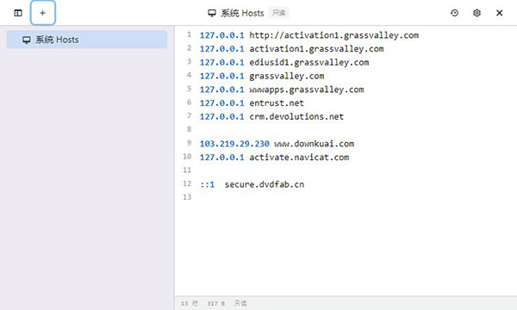
Task: Click the 系统 Hosts title in header
Action: click(x=242, y=13)
